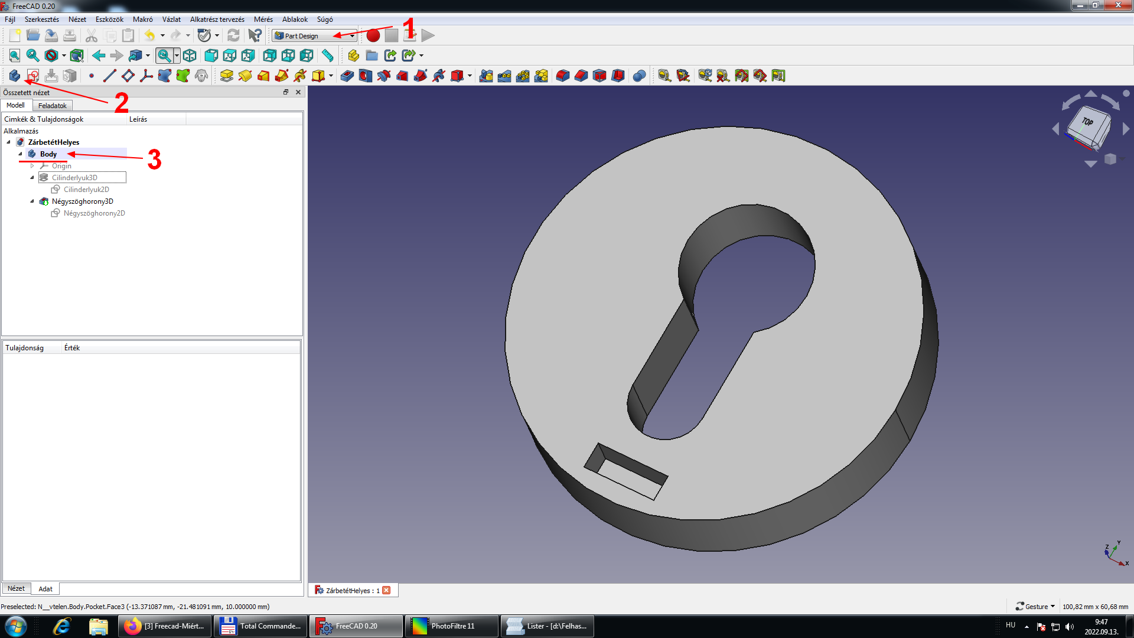Click the TOP face of navigation cube

tap(1087, 122)
